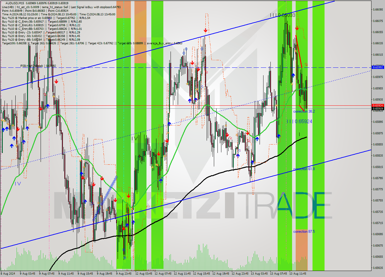Click the 'Buy %10 @ C_Entry61: 0.65815' line
The width and height of the screenshot is (385, 277).
(41, 25)
